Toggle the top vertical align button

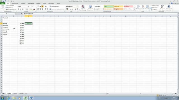coord(38,6)
